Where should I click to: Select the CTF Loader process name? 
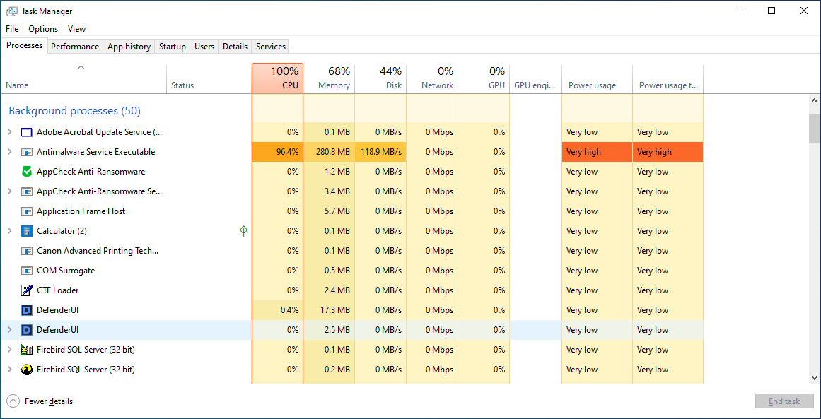(x=57, y=290)
